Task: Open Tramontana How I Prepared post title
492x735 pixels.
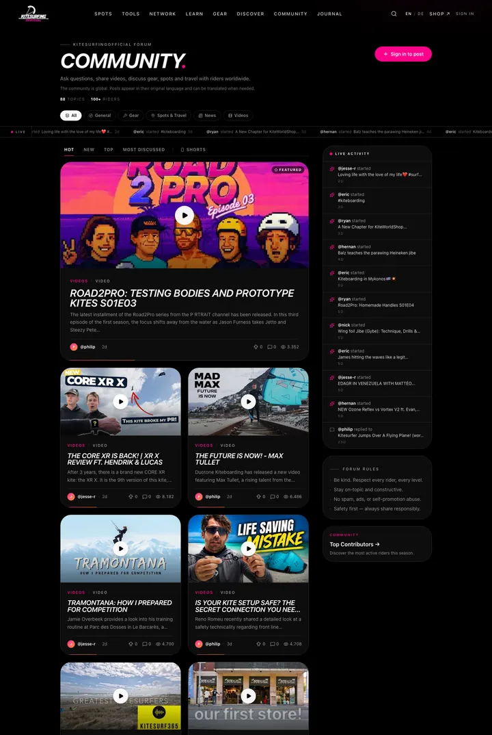Action: click(x=120, y=606)
